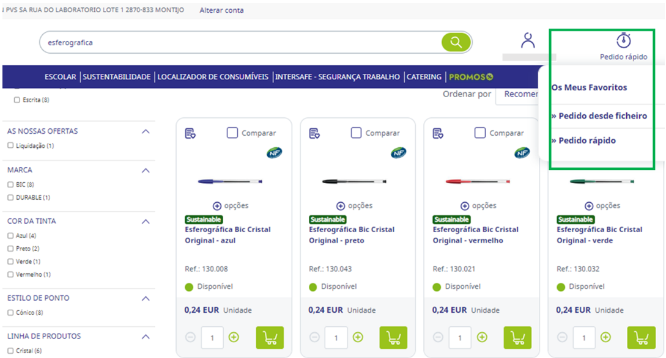The image size is (666, 358).
Task: Open LOCALIZADOR DE CONSUMÍVEIS menu
Action: click(x=213, y=77)
